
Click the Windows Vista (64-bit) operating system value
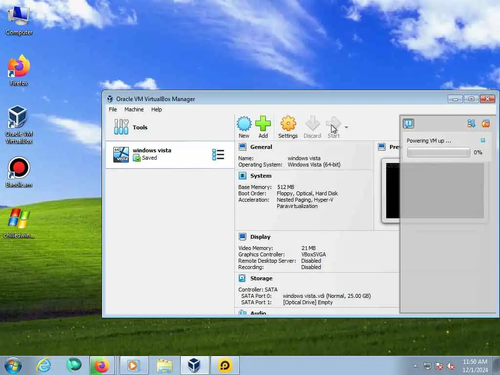coord(314,165)
